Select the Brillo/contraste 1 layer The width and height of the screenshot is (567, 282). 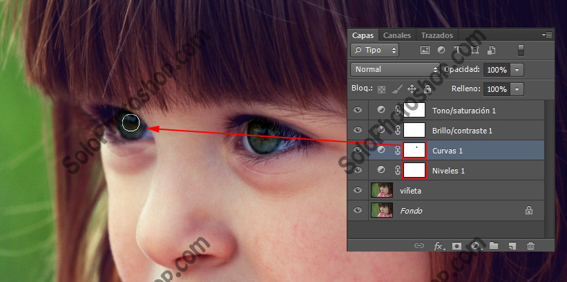click(x=461, y=131)
